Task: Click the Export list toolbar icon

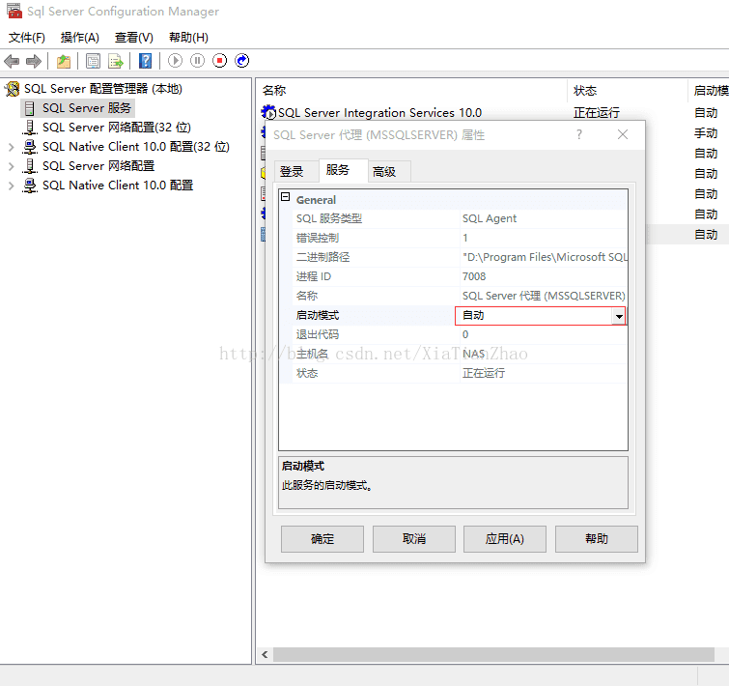Action: 115,61
